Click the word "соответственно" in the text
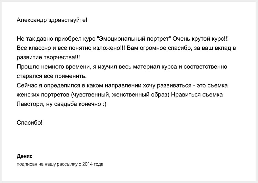Image resolution: width=258 pixels, height=183 pixels. point(205,67)
